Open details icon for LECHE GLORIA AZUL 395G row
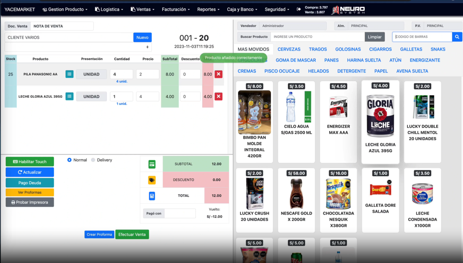 point(69,96)
